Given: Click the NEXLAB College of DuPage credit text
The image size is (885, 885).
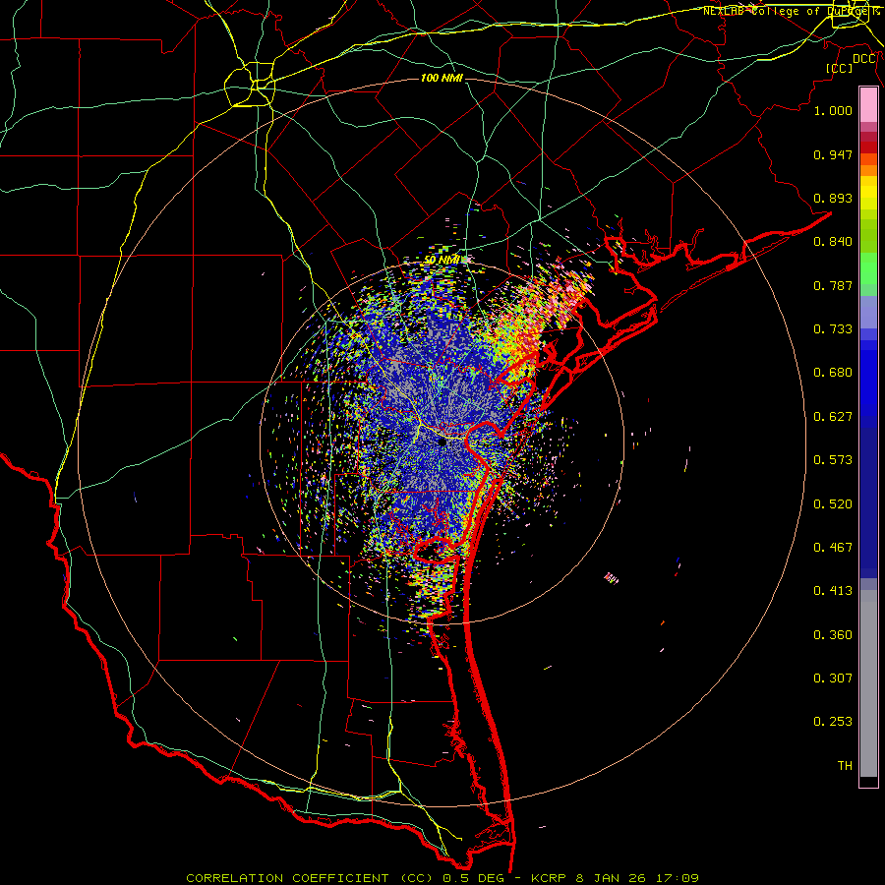Looking at the screenshot, I should [x=792, y=11].
